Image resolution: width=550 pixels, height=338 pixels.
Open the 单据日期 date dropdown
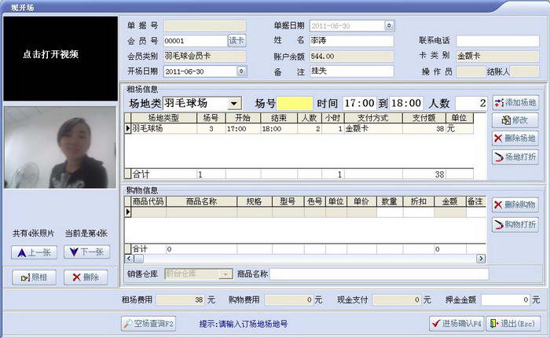click(x=389, y=26)
